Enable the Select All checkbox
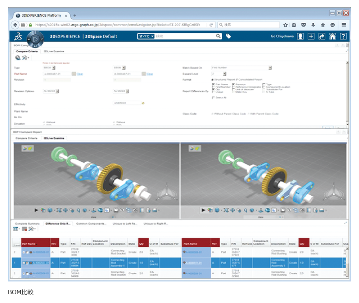 [213, 98]
